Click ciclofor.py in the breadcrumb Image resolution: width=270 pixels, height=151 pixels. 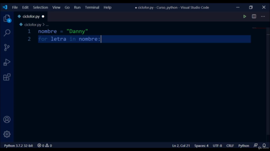33,25
